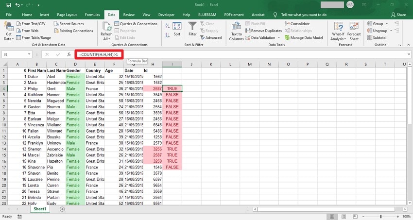Click Tell me what you want to do
This screenshot has height=220, width=413.
point(303,15)
